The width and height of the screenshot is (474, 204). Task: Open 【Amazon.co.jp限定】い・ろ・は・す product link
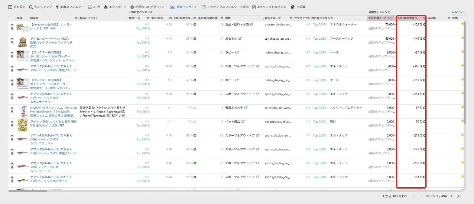pyautogui.click(x=51, y=27)
